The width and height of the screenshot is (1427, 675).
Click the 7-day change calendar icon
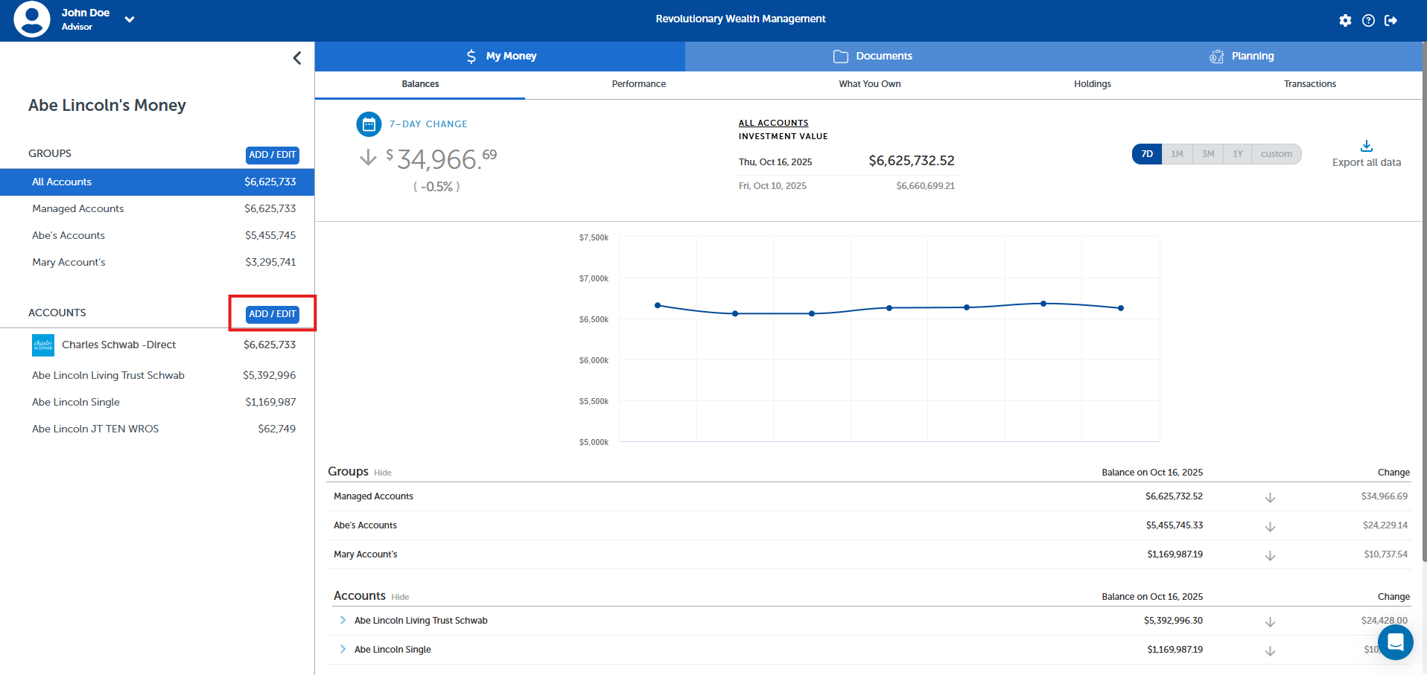369,124
